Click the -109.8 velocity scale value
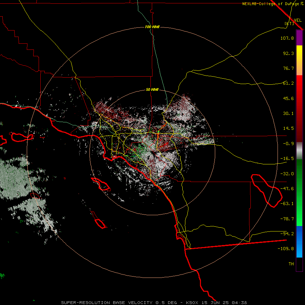Image resolution: width=305 pixels, height=305 pixels. click(286, 249)
